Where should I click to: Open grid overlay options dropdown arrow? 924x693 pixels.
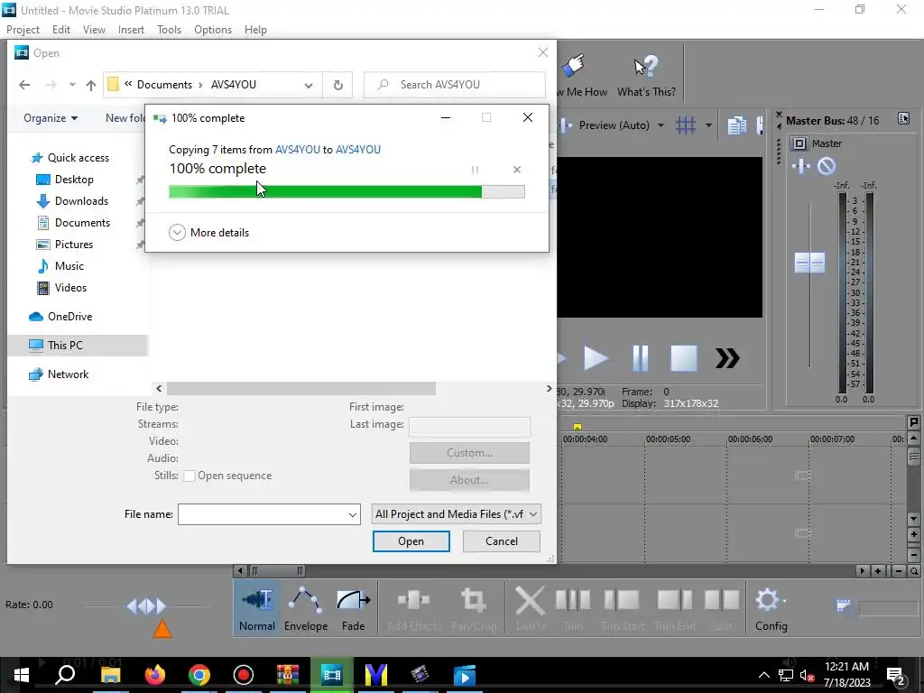pos(708,125)
